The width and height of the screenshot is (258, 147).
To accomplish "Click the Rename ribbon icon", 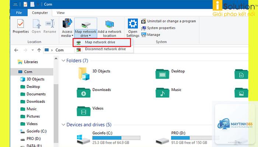I will coord(50,24).
